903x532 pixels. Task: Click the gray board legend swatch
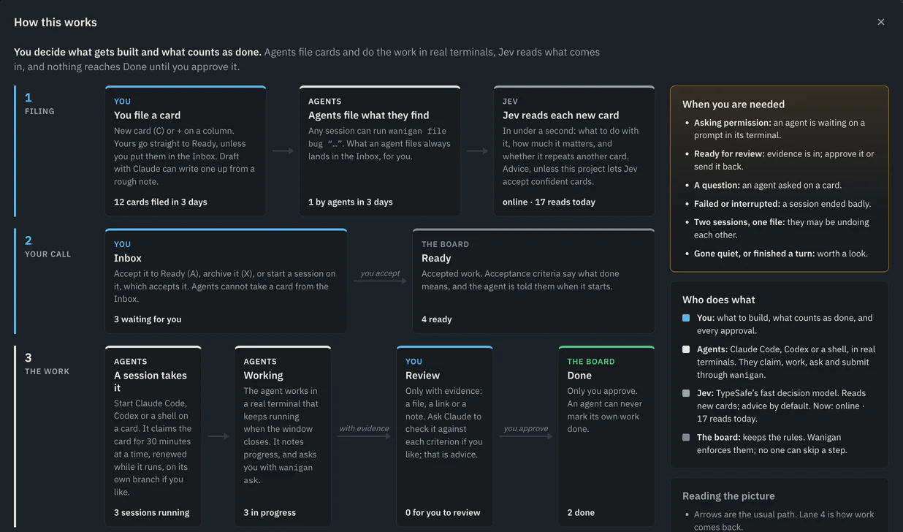tap(686, 437)
